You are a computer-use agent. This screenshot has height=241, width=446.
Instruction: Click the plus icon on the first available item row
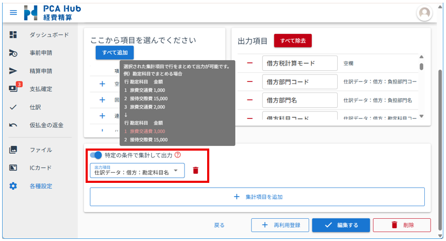103,84
